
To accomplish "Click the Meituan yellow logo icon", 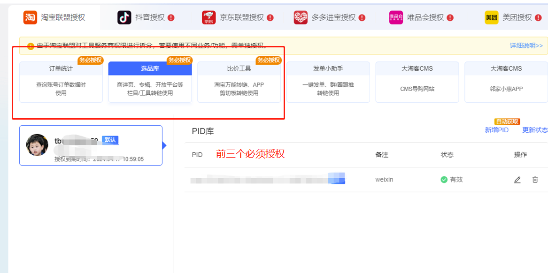I will coord(491,16).
